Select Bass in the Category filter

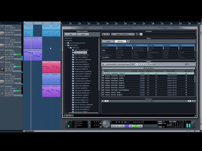tap(104, 50)
